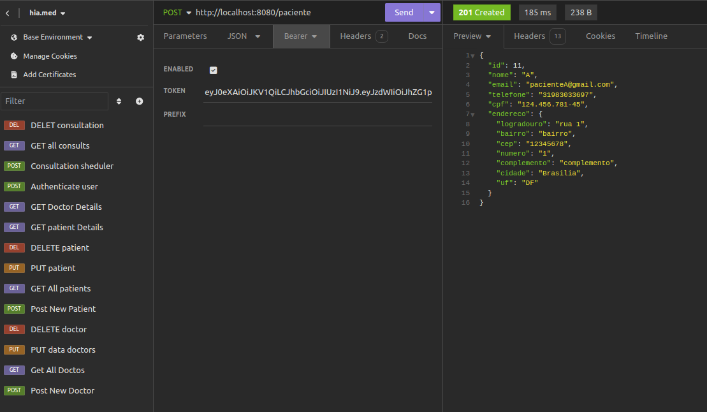Click the Base Environment globe icon
The width and height of the screenshot is (707, 412).
click(14, 38)
